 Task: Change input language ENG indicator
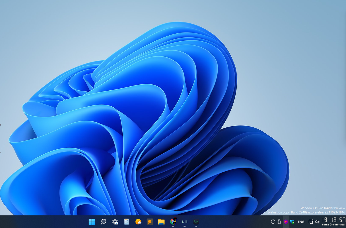point(301,222)
